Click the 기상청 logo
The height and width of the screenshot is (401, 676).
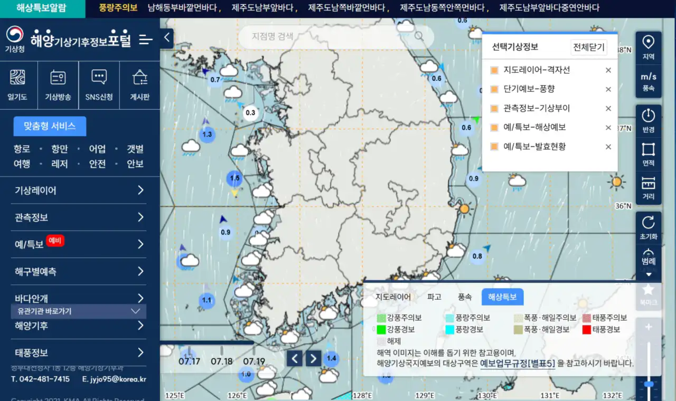[x=15, y=40]
